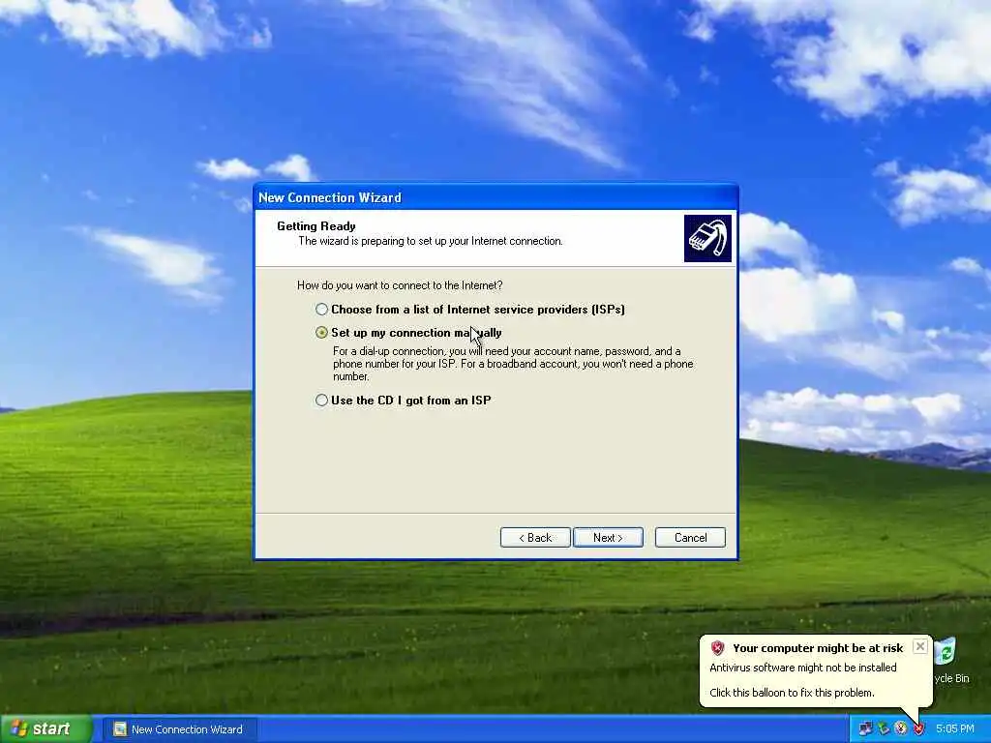This screenshot has width=991, height=743.
Task: Click the 5:05 PM taskbar clock
Action: [x=955, y=729]
